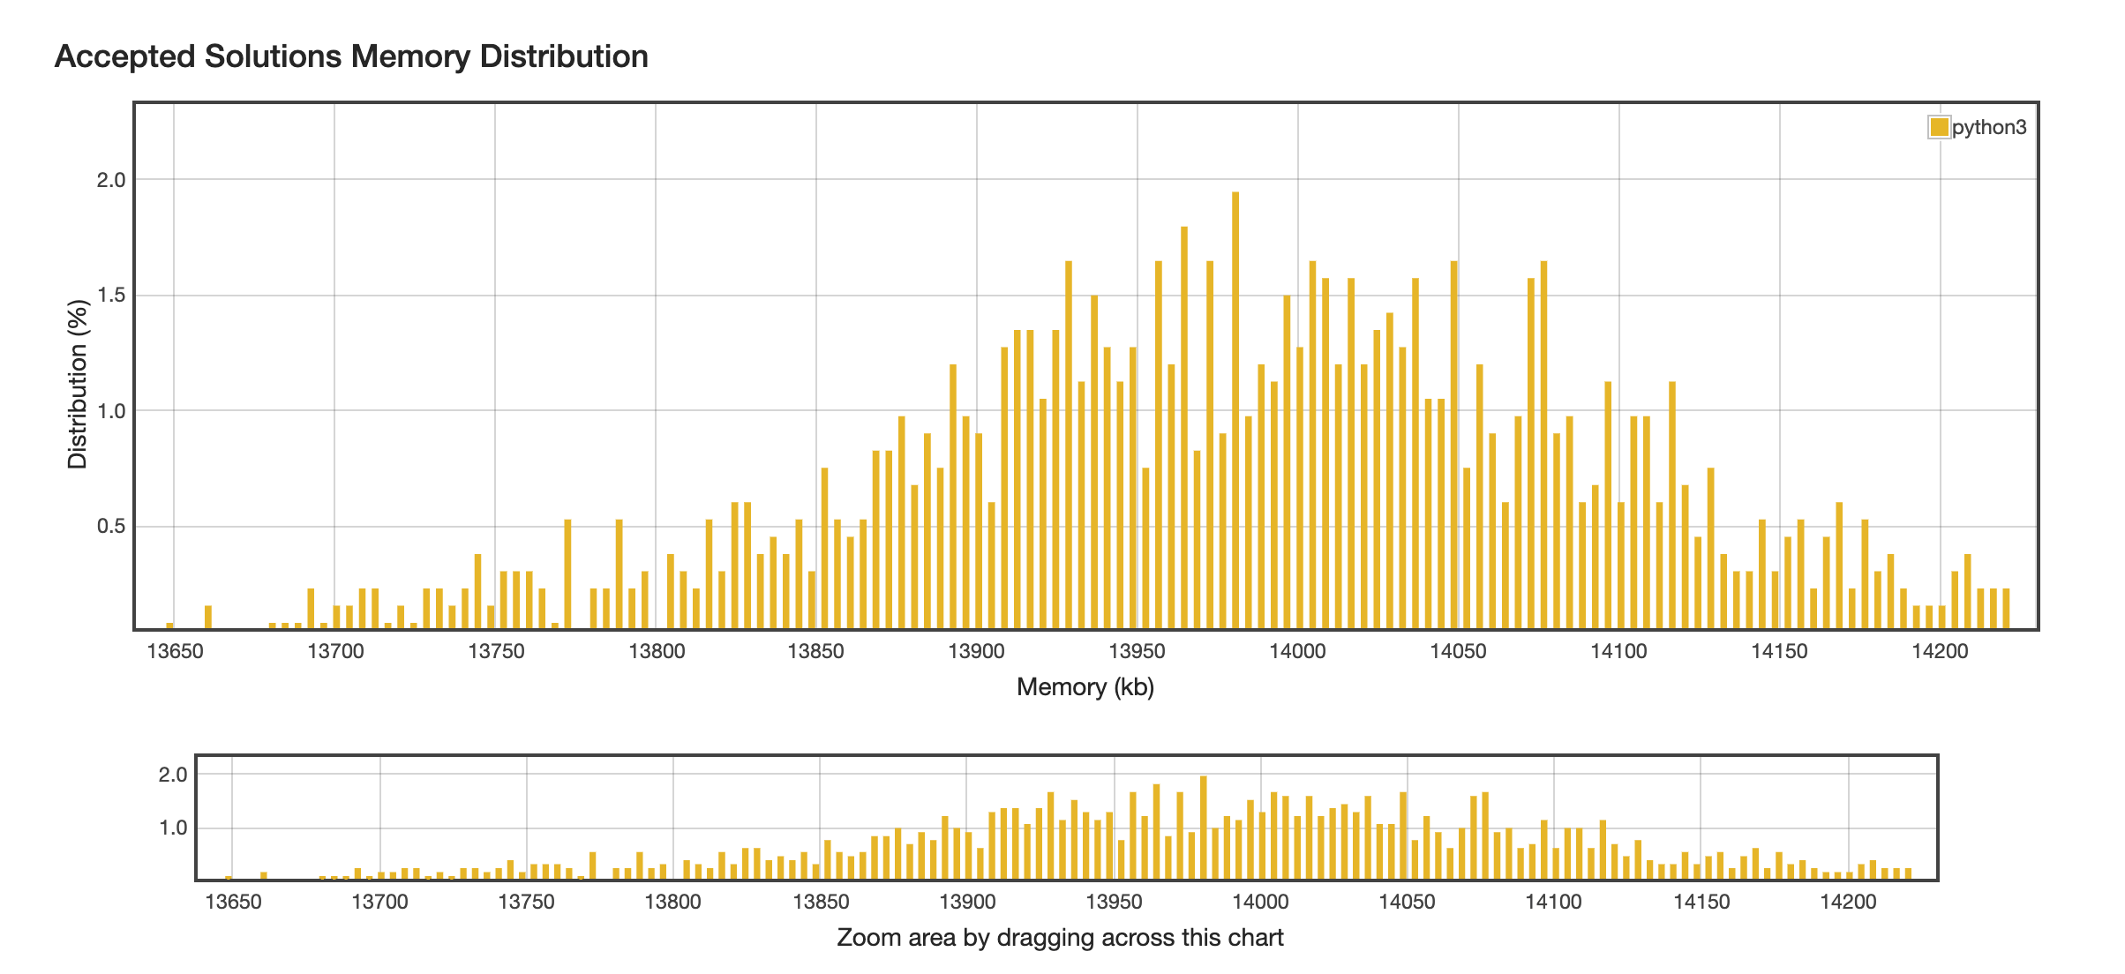2125x974 pixels.
Task: Click the 2.0 y-axis label of main chart
Action: (111, 180)
